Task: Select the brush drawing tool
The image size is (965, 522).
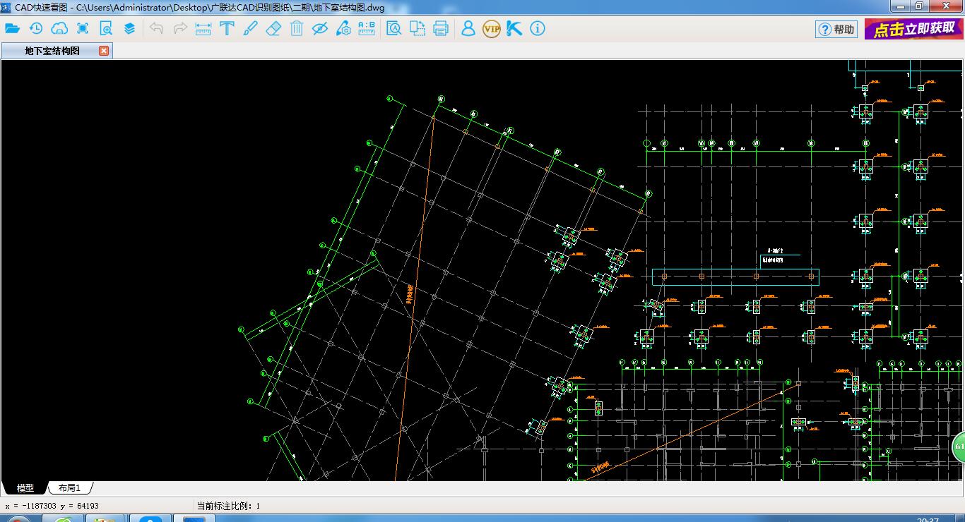Action: click(250, 29)
